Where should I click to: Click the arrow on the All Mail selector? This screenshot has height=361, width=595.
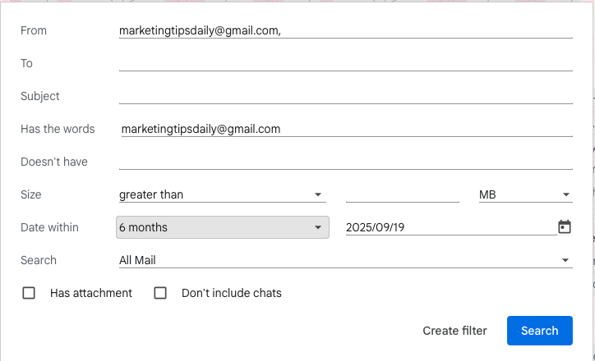click(565, 261)
